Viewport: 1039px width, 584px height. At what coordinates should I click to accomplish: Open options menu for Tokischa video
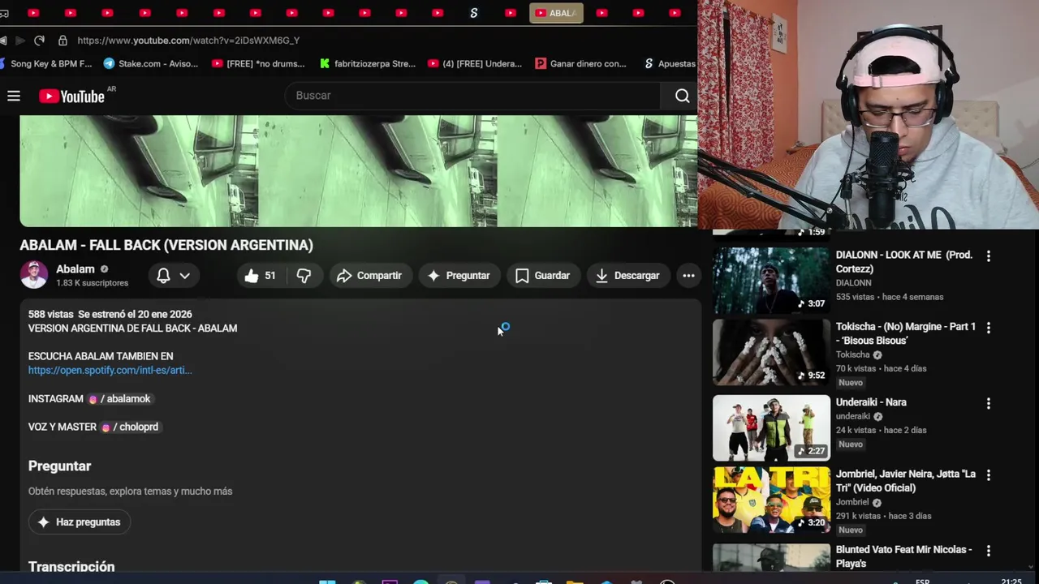(x=988, y=328)
